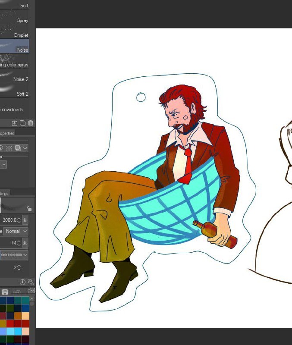Click the import sub tool icon
292x345 pixels.
(x=15, y=123)
